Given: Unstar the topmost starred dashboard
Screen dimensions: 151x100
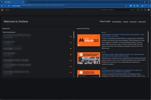Looking at the screenshot, I should coord(71,37).
